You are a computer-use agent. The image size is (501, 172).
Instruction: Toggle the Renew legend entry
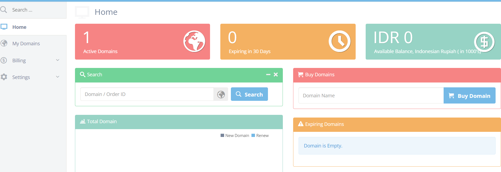point(260,135)
